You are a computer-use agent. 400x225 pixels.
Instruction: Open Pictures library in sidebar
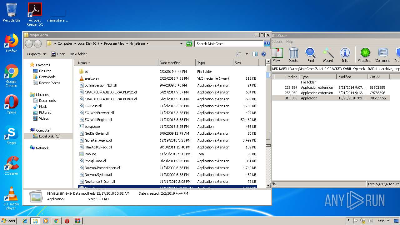[x=45, y=112]
